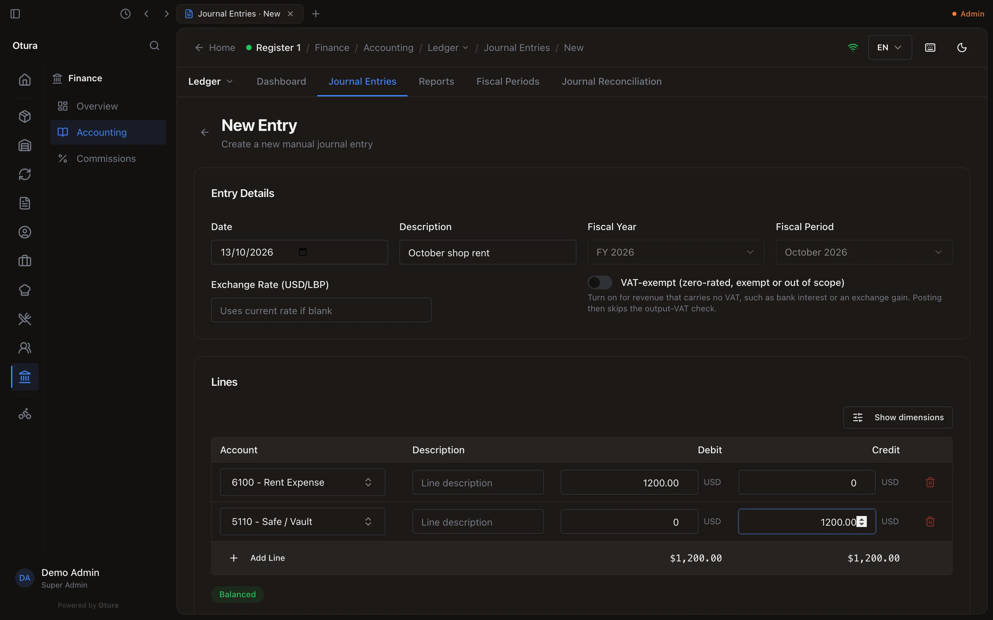Viewport: 993px width, 620px height.
Task: Open the EN language dropdown
Action: pyautogui.click(x=890, y=48)
